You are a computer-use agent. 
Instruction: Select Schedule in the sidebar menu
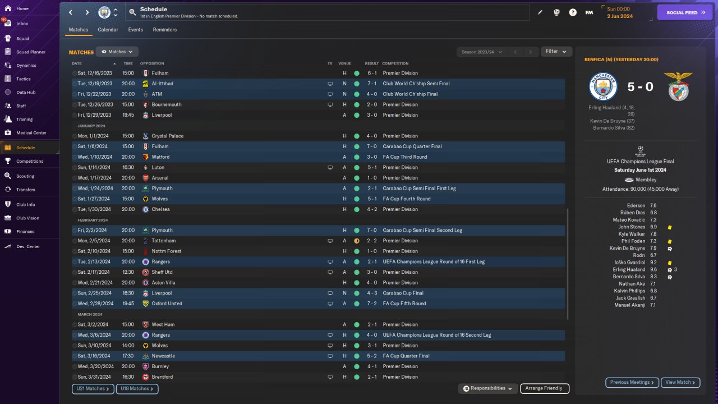[x=29, y=148]
